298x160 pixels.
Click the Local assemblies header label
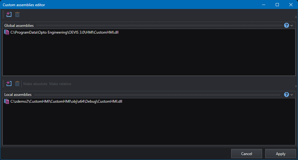point(18,95)
